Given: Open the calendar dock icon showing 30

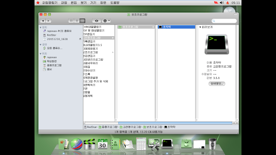Looking at the screenshot, I should pos(103,144).
